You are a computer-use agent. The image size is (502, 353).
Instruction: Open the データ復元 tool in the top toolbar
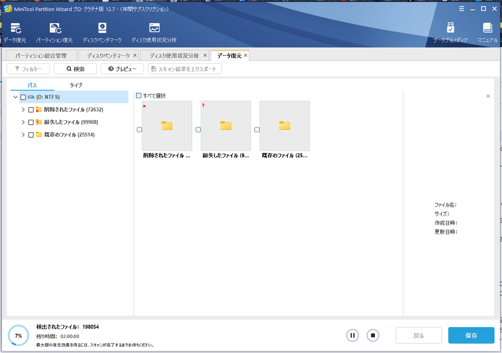(15, 33)
